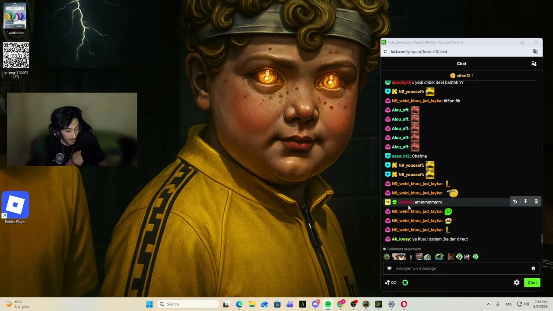Image resolution: width=553 pixels, height=311 pixels.
Task: Click the message text '#i5on fik'
Action: coord(452,101)
